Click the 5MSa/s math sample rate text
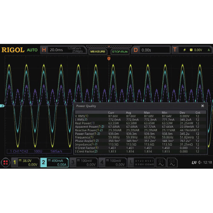This screenshot has width=213, height=213. (56, 151)
